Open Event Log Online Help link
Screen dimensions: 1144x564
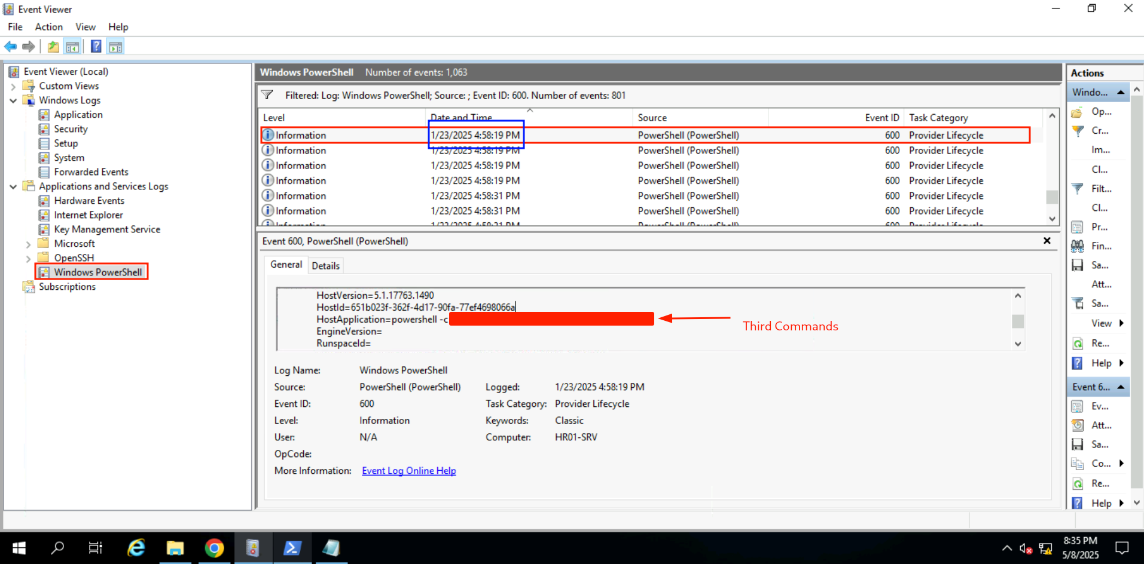(x=409, y=471)
